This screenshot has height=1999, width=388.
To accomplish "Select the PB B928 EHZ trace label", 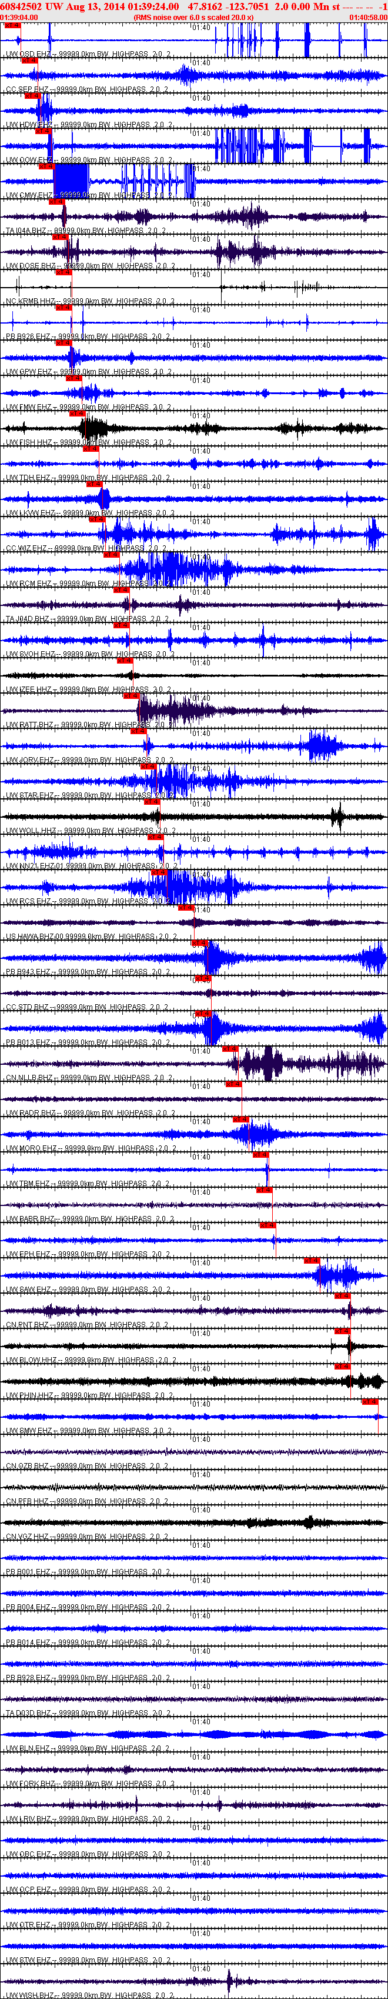I will click(88, 1678).
